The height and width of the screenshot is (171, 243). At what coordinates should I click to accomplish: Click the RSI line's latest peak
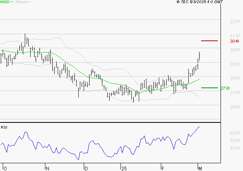(x=200, y=127)
